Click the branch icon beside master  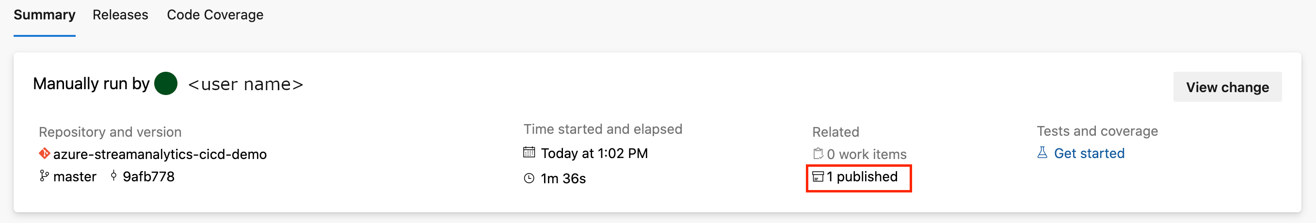pos(45,176)
